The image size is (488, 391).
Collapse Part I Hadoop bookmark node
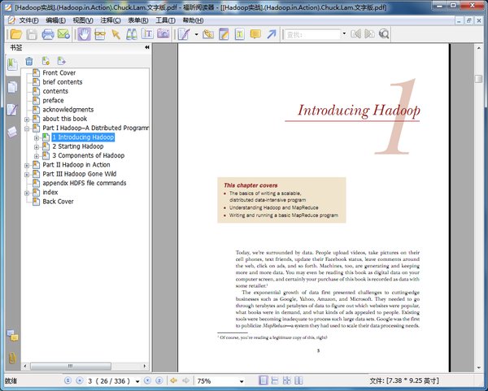(27, 128)
